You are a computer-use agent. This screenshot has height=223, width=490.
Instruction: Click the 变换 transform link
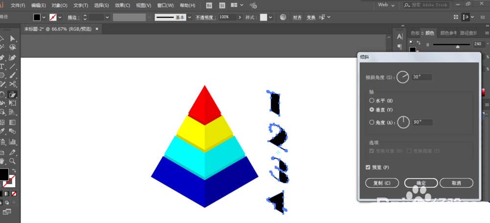(x=311, y=18)
